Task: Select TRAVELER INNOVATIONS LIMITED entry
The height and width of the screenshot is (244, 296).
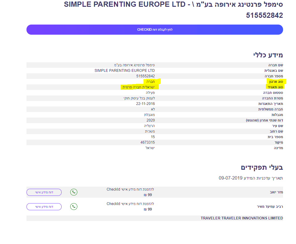Action: [x=241, y=218]
